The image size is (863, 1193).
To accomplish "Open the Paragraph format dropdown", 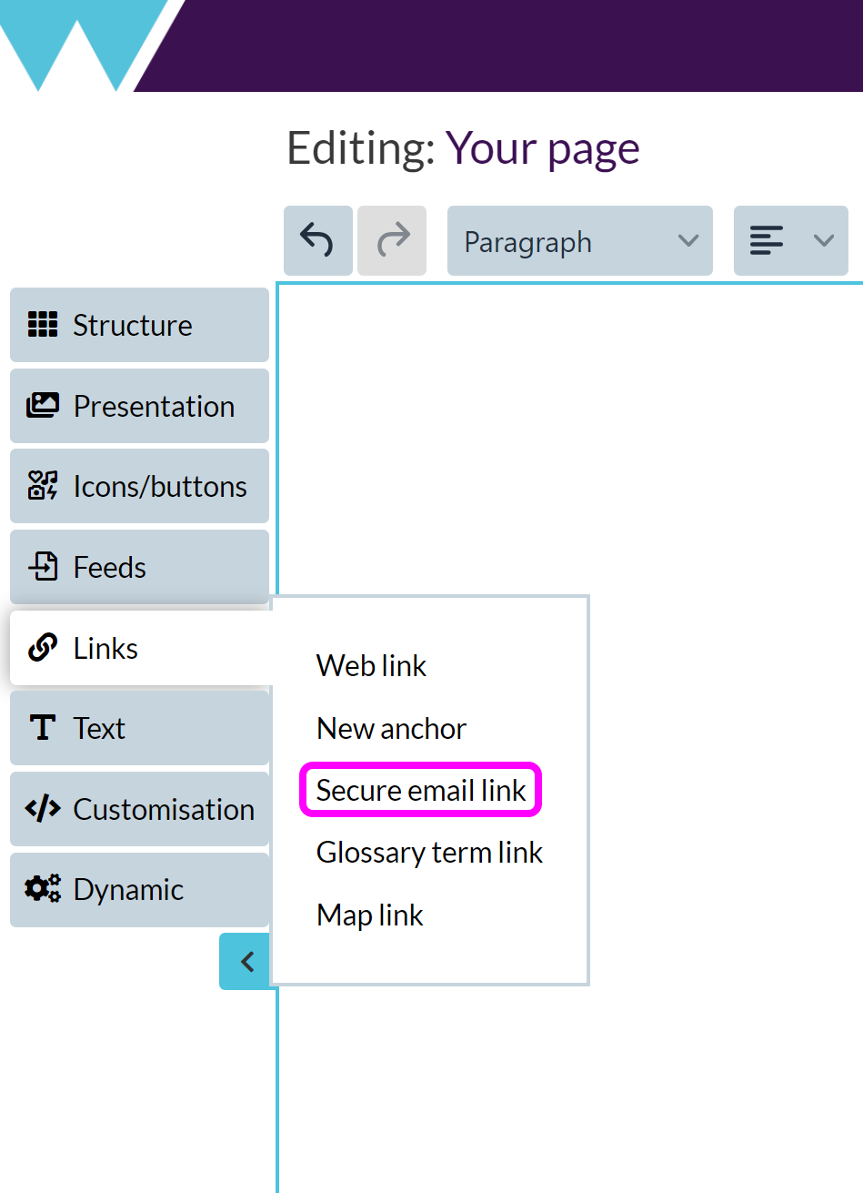I will click(579, 241).
